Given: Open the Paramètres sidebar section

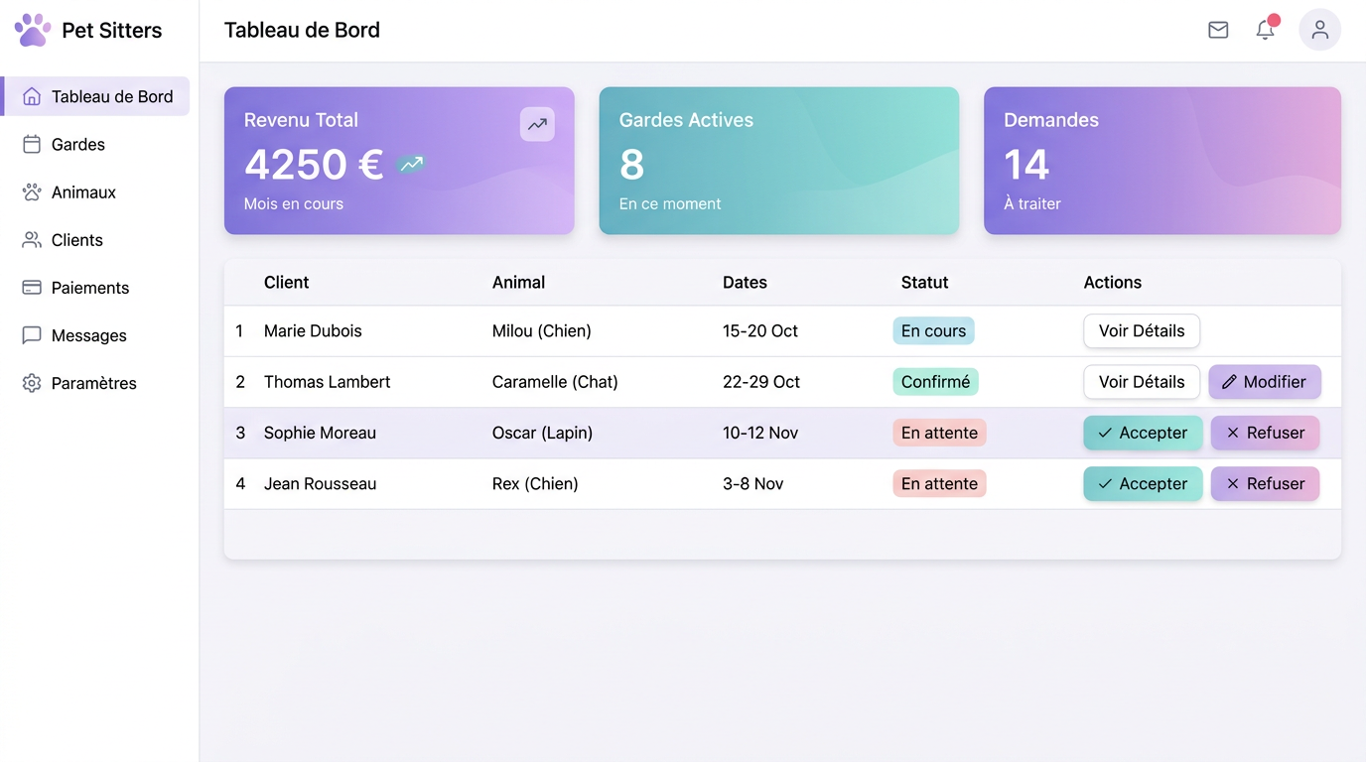Looking at the screenshot, I should click(96, 382).
